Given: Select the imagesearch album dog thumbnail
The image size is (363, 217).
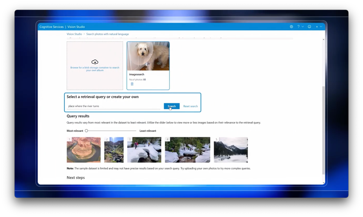Looking at the screenshot, I should coord(148,56).
